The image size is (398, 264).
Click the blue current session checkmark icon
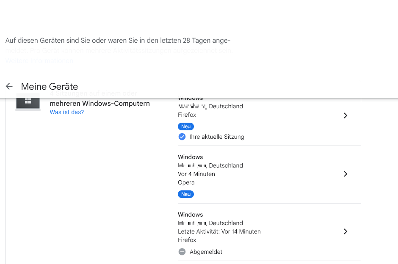pyautogui.click(x=182, y=137)
